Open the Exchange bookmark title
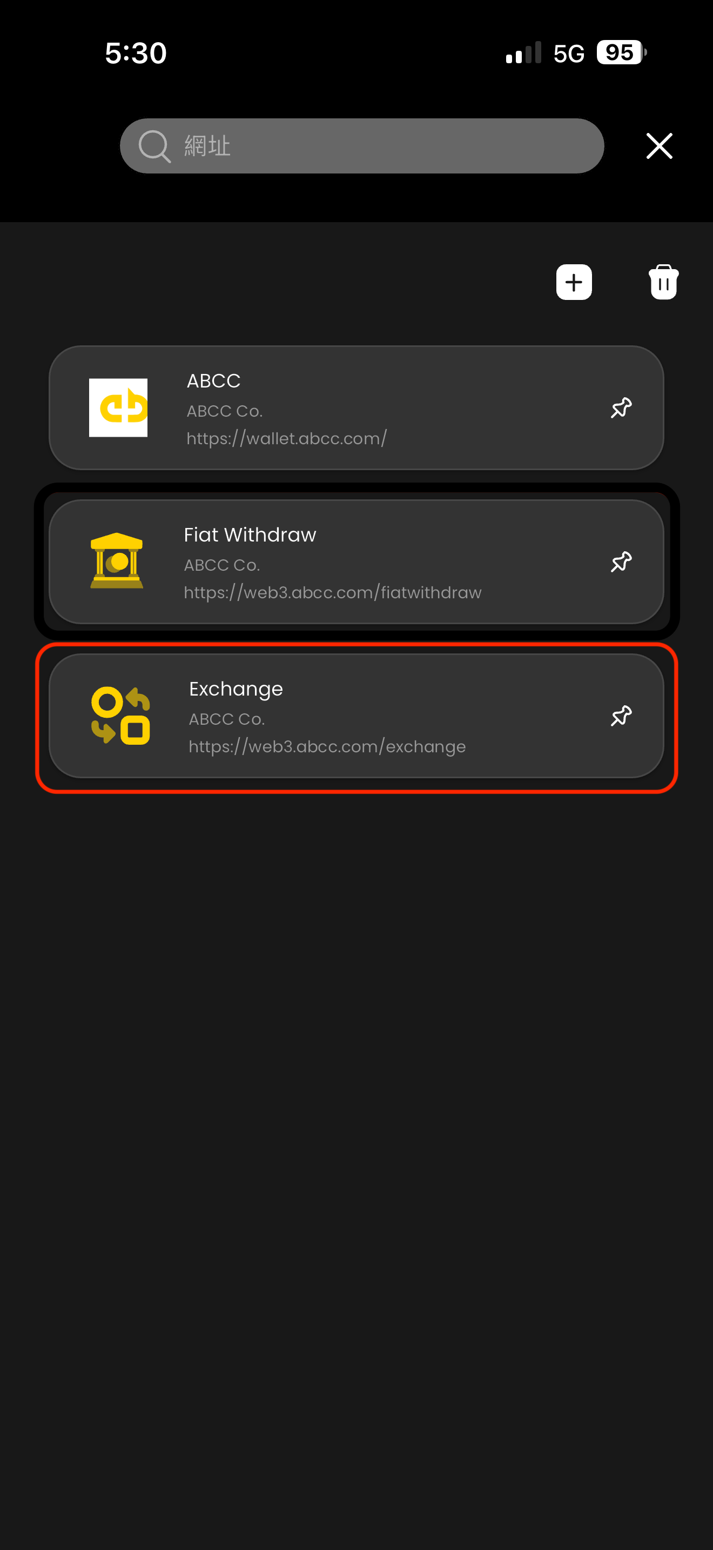Screen dimensions: 713x1550 236,689
